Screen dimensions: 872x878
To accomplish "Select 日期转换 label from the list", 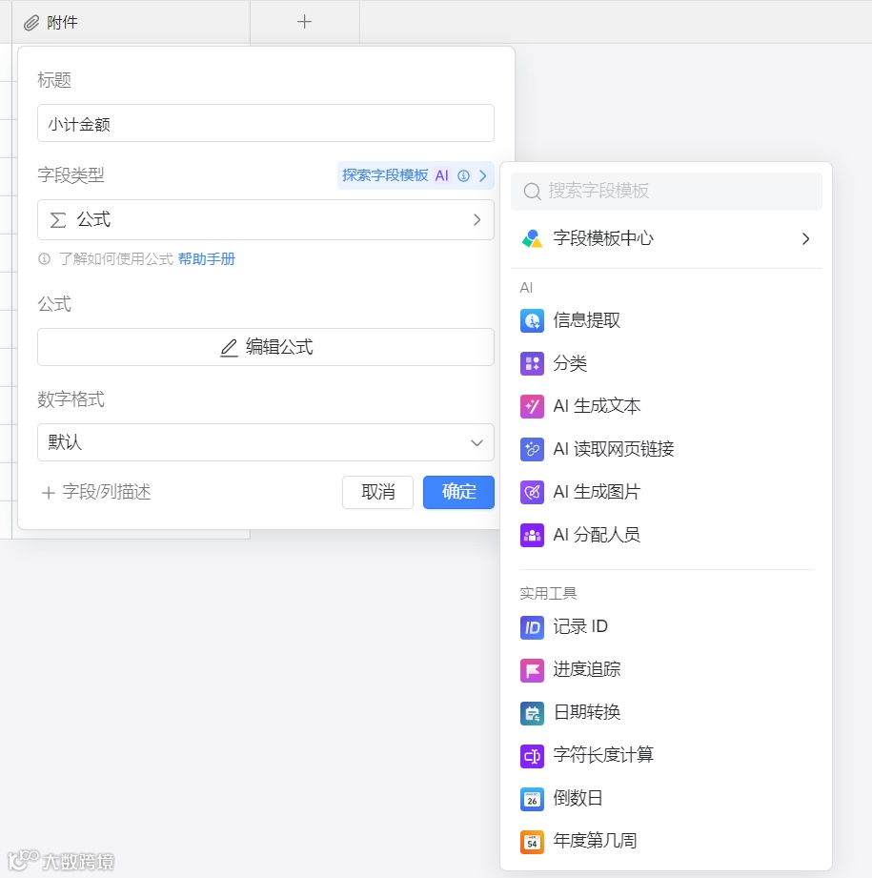I will click(x=586, y=712).
